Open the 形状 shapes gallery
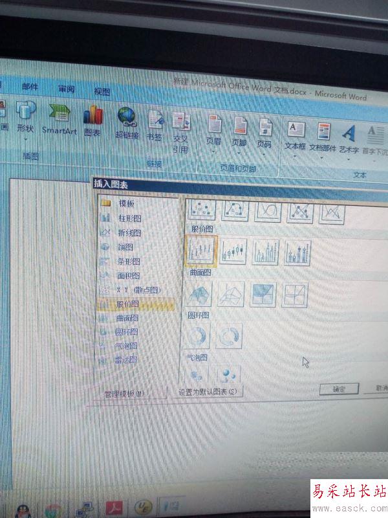The width and height of the screenshot is (388, 518). coord(25,117)
